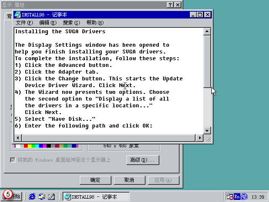Click the line '5) Select "Have Disk..."'
Image resolution: width=269 pixels, height=202 pixels.
click(x=55, y=119)
